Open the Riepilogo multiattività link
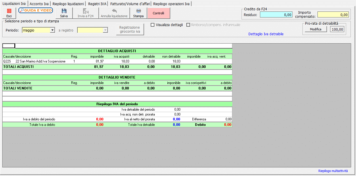Screen dimensions: 356x176 tap(333, 171)
